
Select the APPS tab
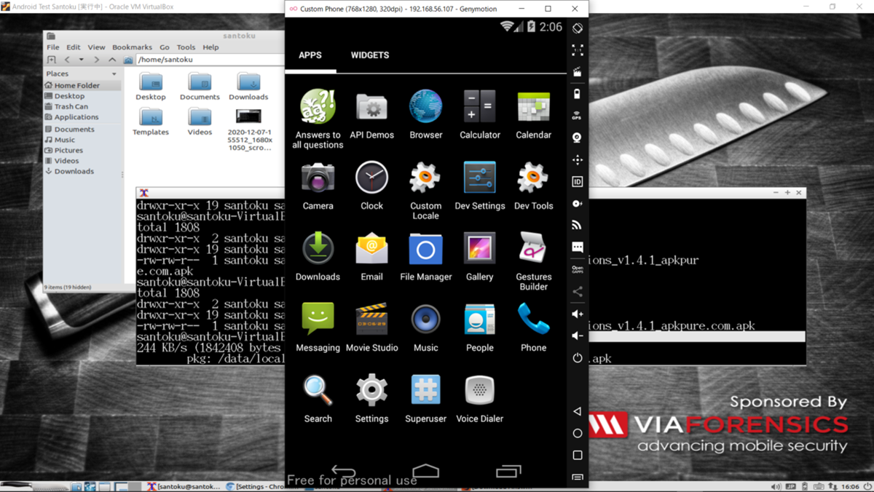click(x=310, y=55)
